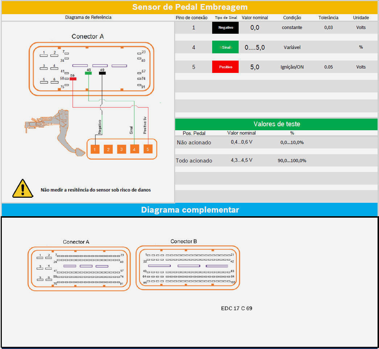This screenshot has width=379, height=349.
Task: Click the EDC 17 C 69 label
Action: 236,308
